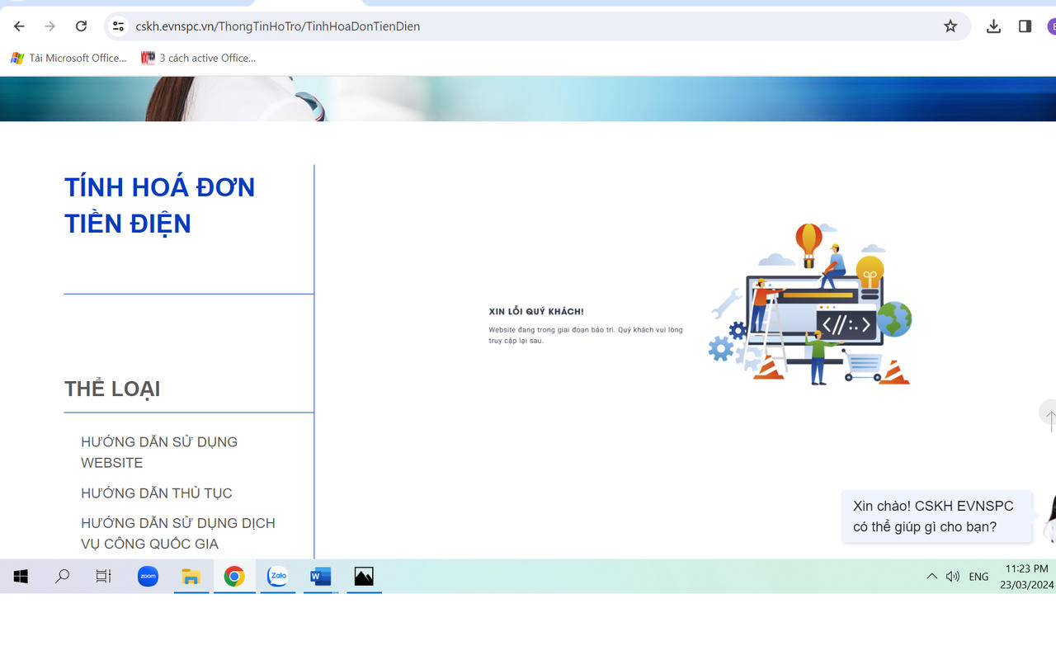Image resolution: width=1056 pixels, height=665 pixels.
Task: Open Zalo from the taskbar
Action: [277, 577]
